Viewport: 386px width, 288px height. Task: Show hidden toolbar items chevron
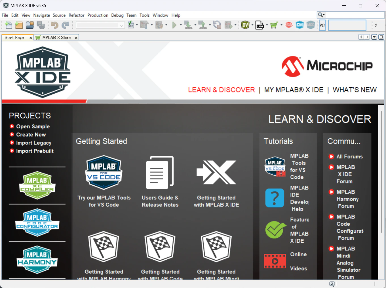tap(376, 25)
